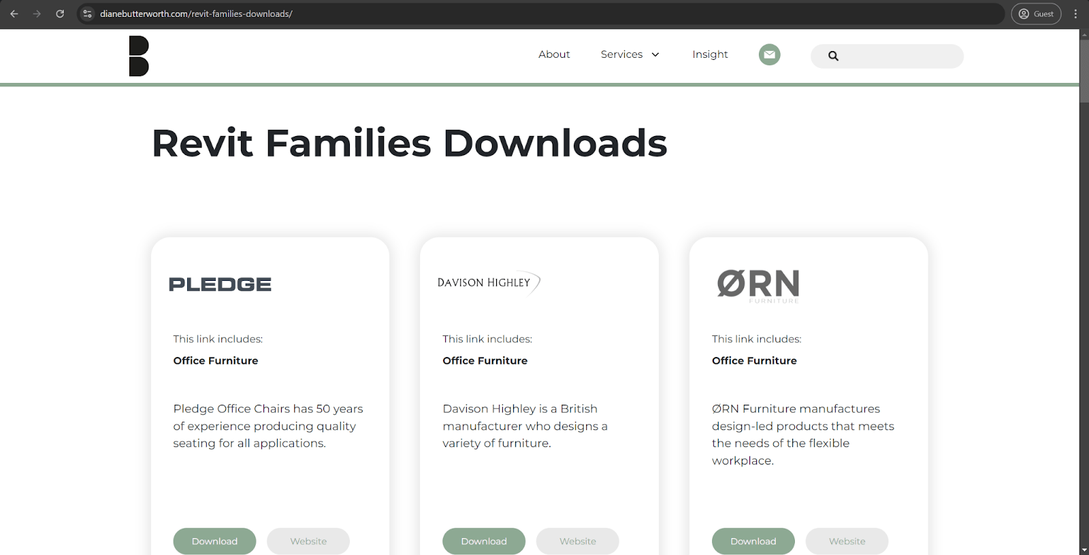Visit the Pledge website
This screenshot has height=555, width=1089.
coord(308,541)
